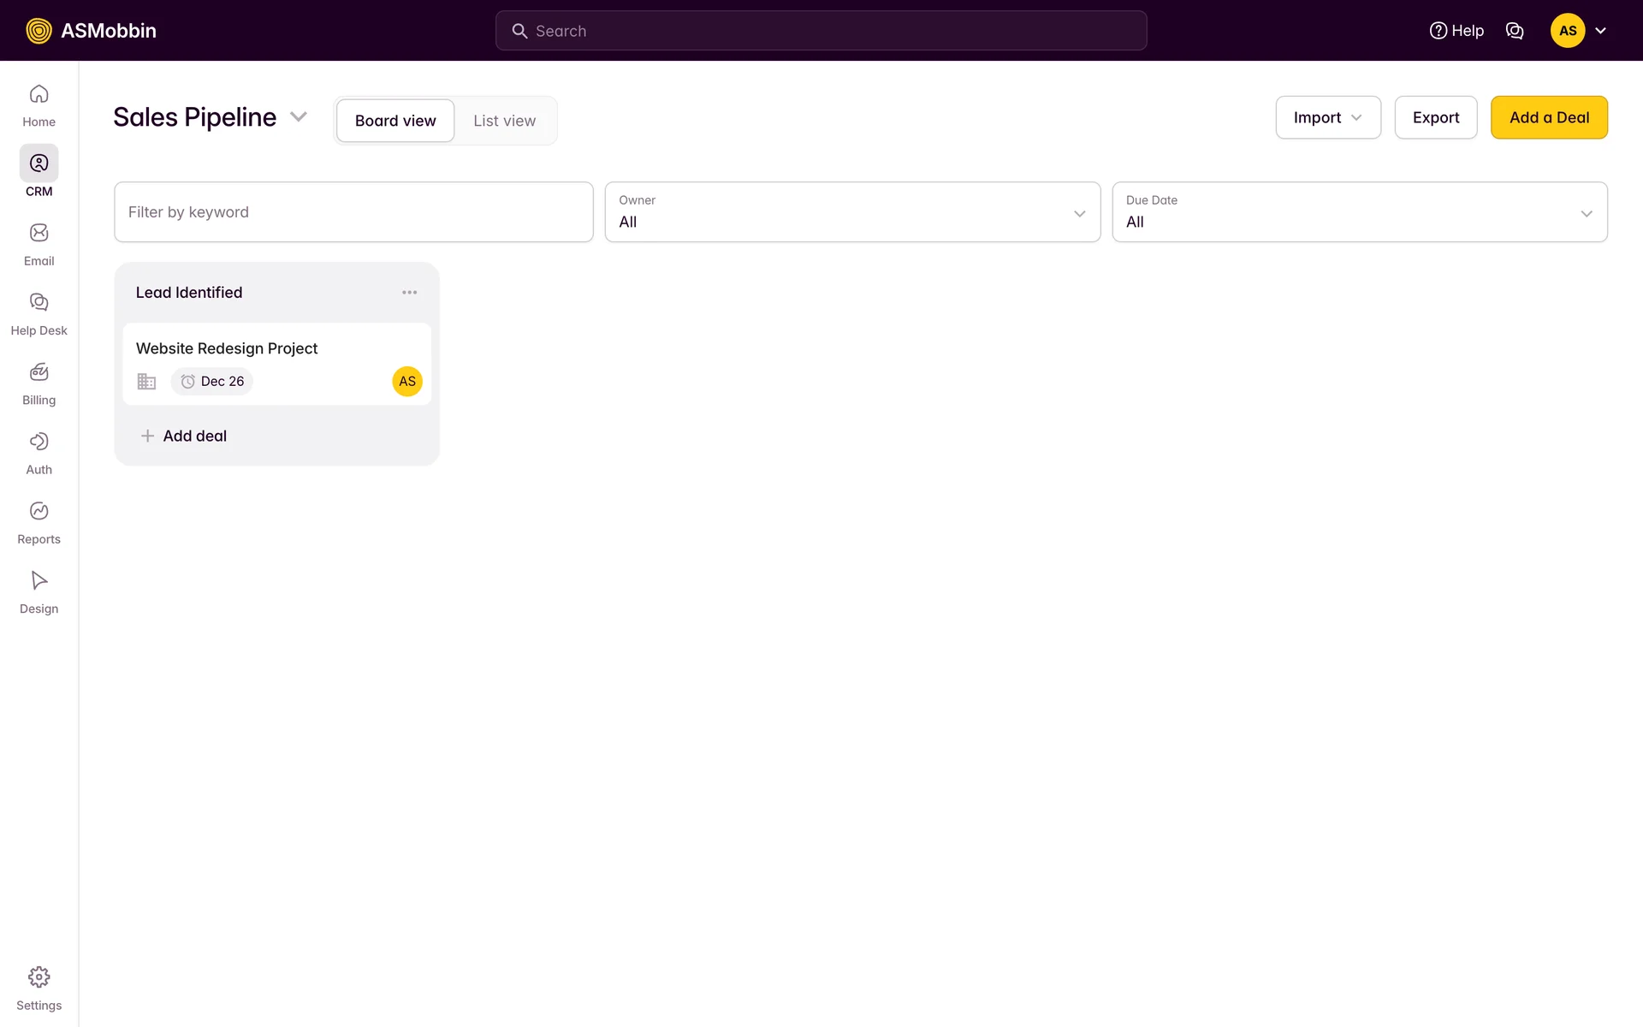This screenshot has width=1643, height=1027.
Task: Open the Home section in sidebar
Action: (39, 104)
